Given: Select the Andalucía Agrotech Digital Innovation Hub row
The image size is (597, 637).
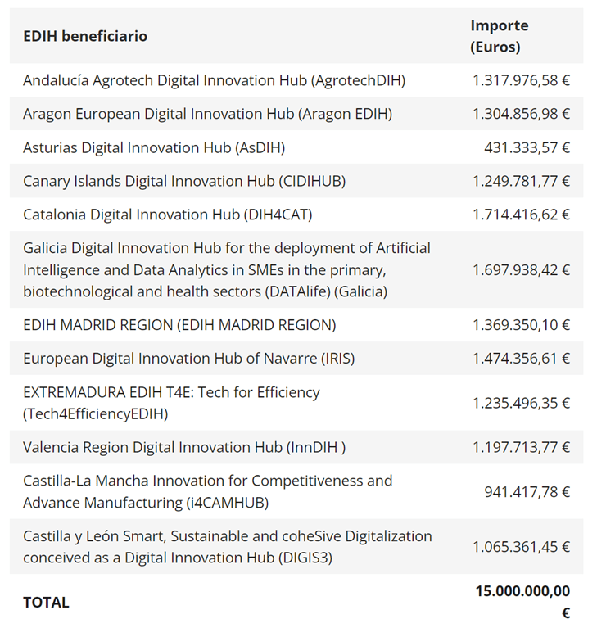Looking at the screenshot, I should coord(214,80).
